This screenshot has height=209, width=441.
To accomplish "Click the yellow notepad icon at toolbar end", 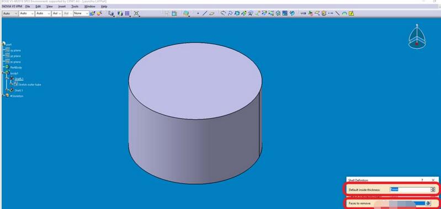I will point(351,13).
